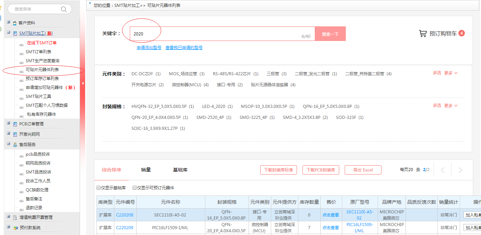Image resolution: width=481 pixels, height=235 pixels.
Task: Expand 更多 in the 元件类别 row
Action: pos(450,73)
